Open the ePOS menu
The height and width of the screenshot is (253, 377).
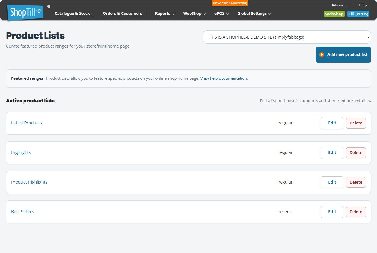click(x=222, y=14)
